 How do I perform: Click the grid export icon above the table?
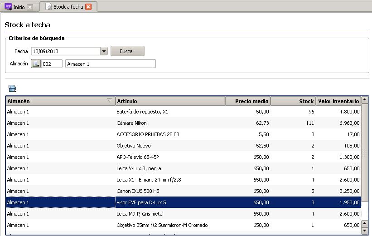point(12,88)
